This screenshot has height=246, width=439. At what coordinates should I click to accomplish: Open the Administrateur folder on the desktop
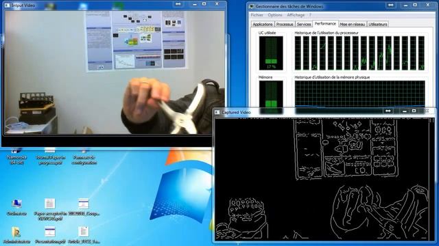(x=16, y=235)
